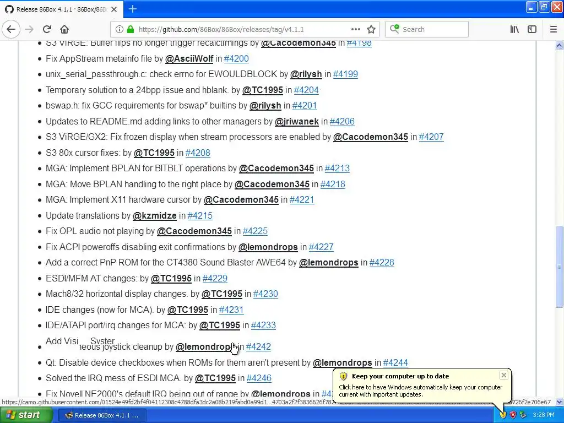Image resolution: width=564 pixels, height=423 pixels.
Task: Open a new tab with plus button
Action: (x=133, y=9)
